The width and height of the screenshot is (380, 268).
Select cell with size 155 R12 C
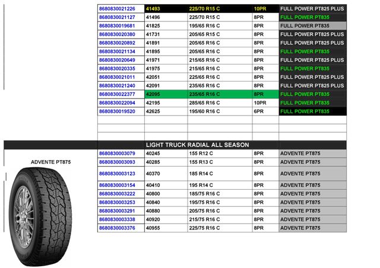(220, 154)
